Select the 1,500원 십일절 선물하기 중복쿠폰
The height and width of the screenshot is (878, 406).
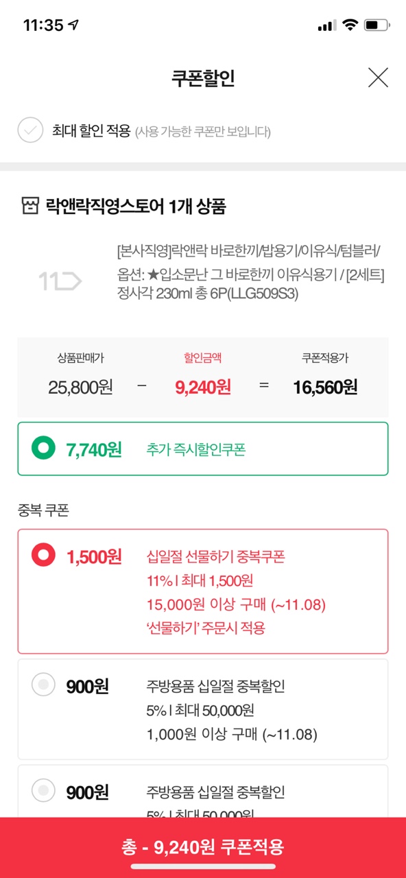(202, 591)
